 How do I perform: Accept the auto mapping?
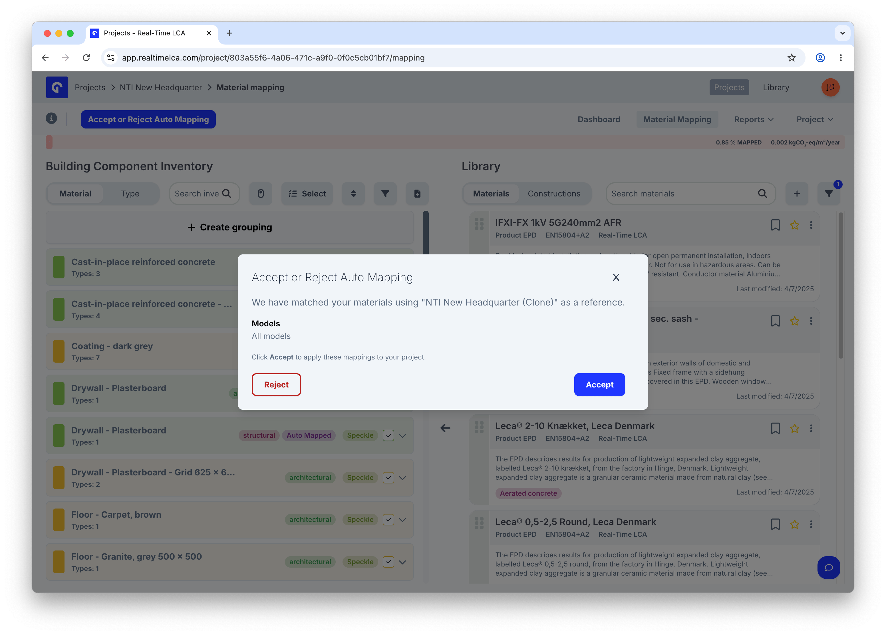pyautogui.click(x=599, y=385)
